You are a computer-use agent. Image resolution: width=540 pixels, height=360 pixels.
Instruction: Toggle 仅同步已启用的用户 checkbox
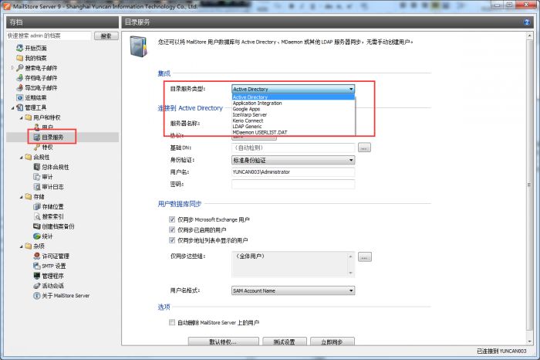(172, 229)
